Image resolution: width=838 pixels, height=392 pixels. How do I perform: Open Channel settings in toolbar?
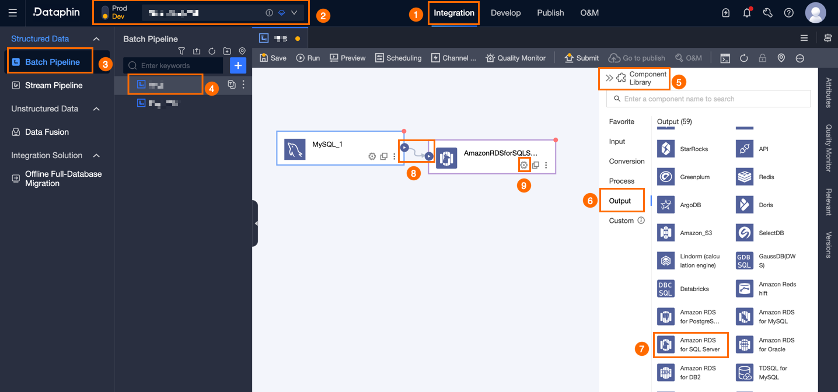tap(453, 58)
